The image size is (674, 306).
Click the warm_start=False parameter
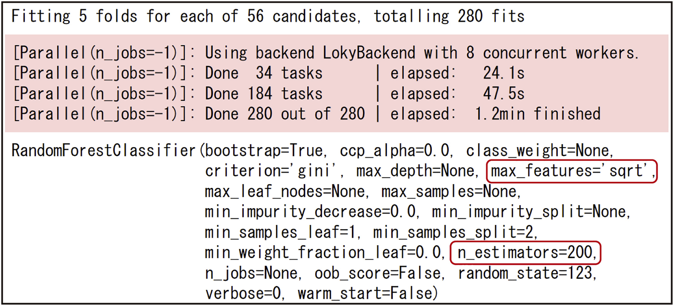tap(367, 293)
